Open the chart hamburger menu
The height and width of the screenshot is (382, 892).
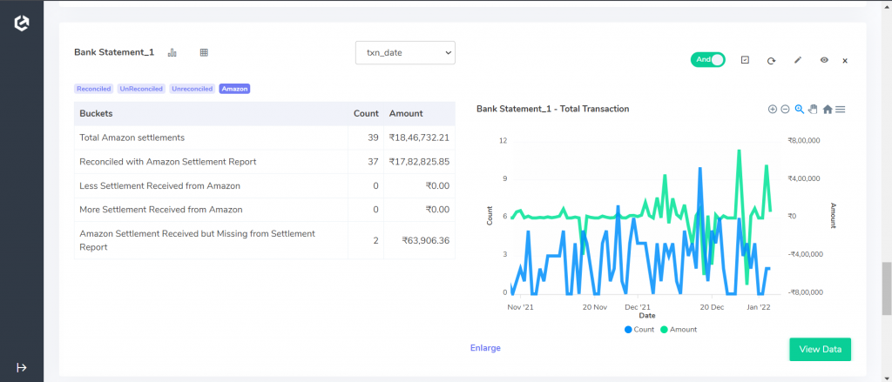[x=841, y=109]
